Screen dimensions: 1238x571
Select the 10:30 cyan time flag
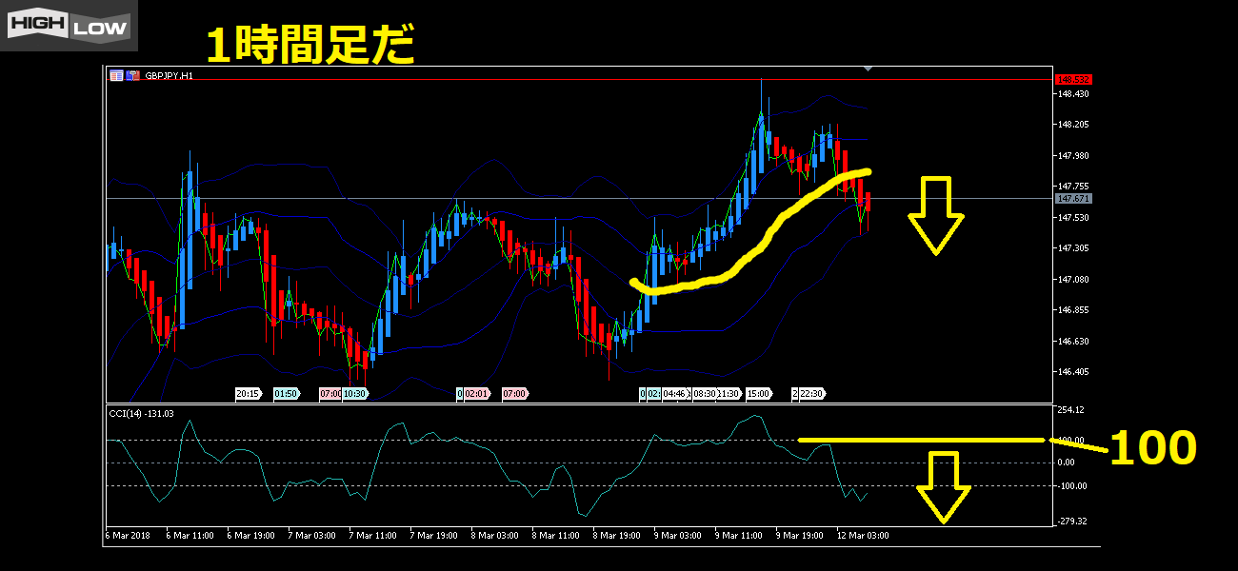(x=355, y=393)
